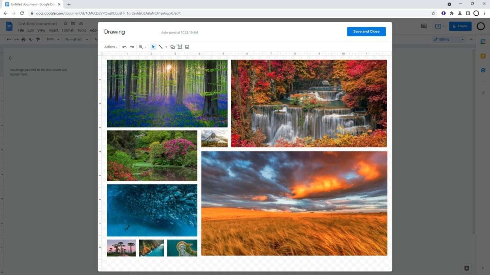Click the browser extensions puzzle icon
The width and height of the screenshot is (490, 275).
coord(452,13)
